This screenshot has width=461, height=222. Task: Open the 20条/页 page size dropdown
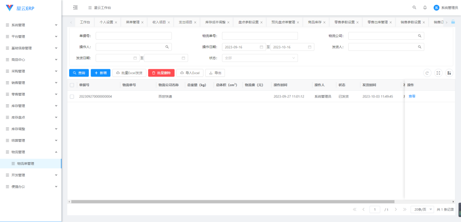tap(422, 210)
